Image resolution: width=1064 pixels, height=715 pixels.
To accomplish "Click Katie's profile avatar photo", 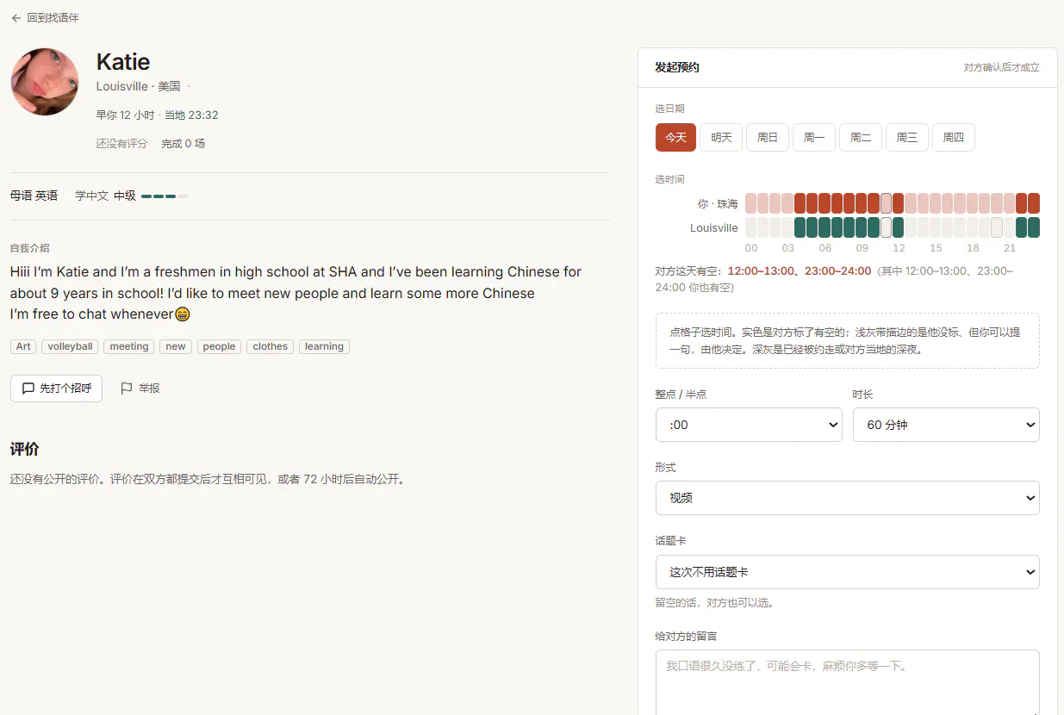I will 45,82.
